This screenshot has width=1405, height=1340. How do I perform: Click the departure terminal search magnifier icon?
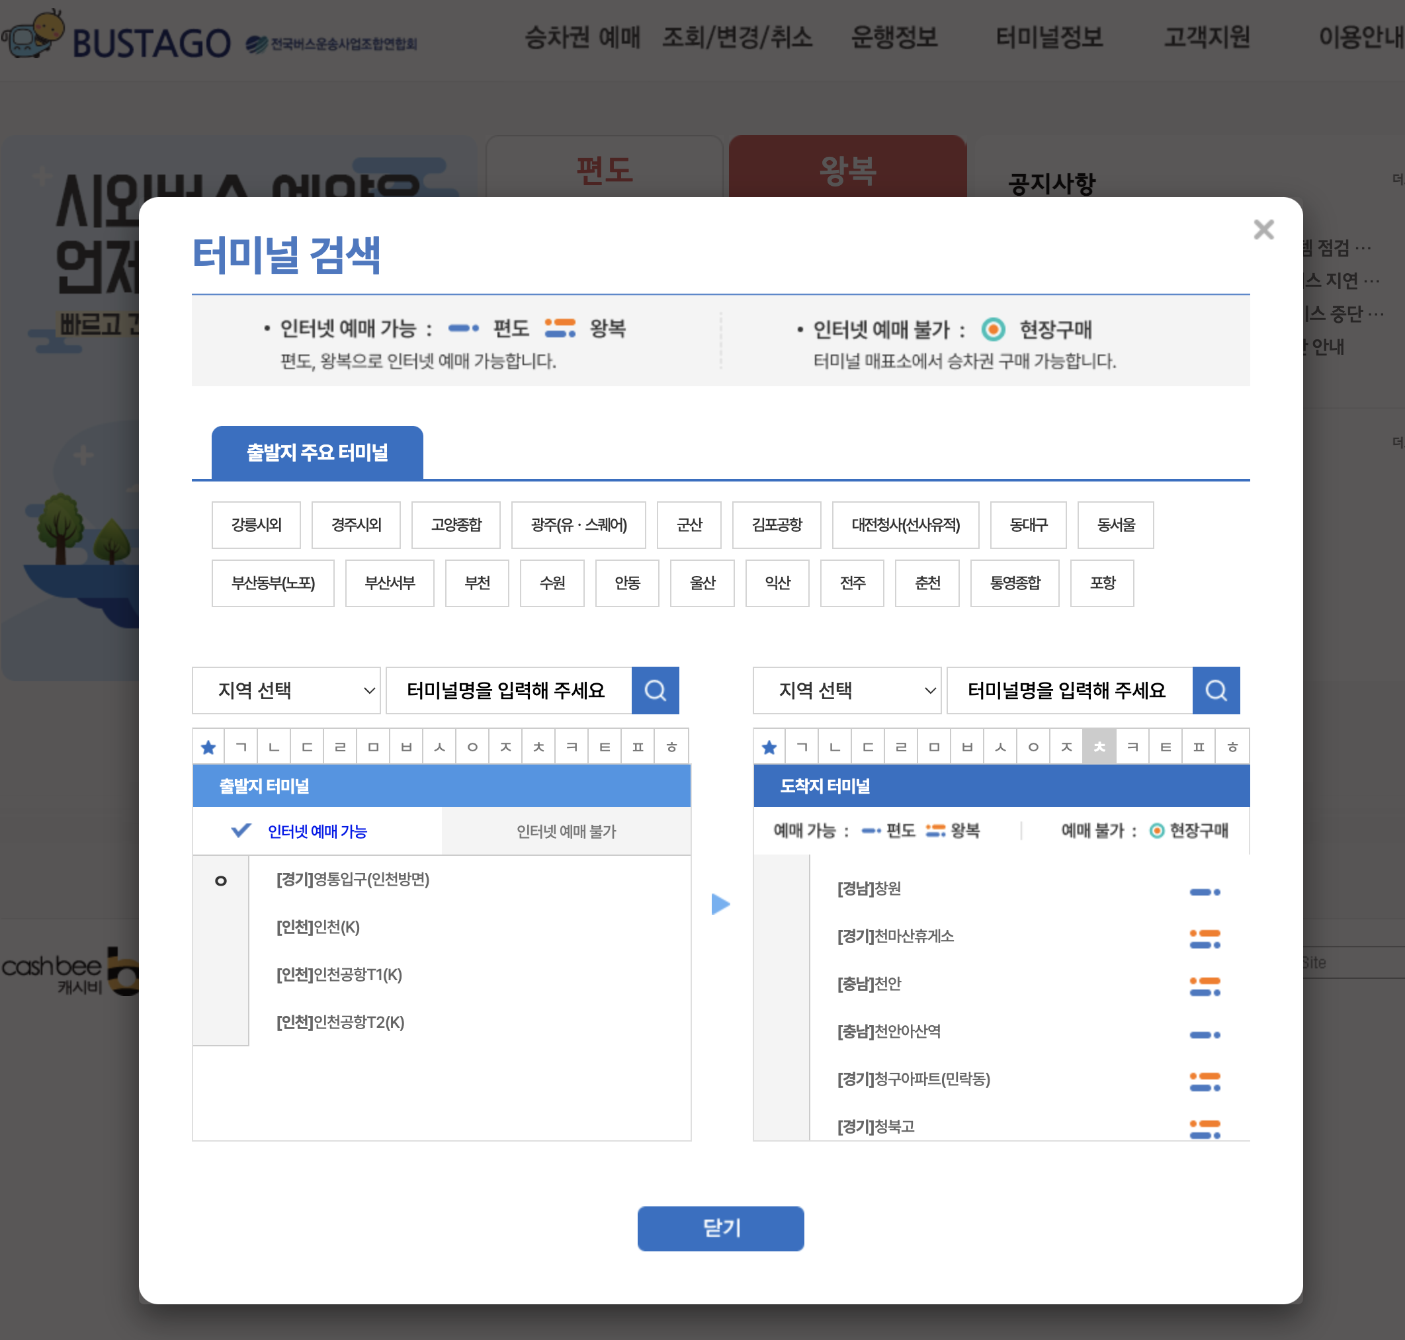pos(654,690)
